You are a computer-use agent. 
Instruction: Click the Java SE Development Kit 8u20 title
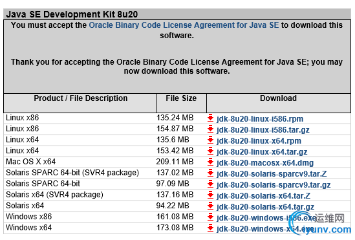pos(72,14)
